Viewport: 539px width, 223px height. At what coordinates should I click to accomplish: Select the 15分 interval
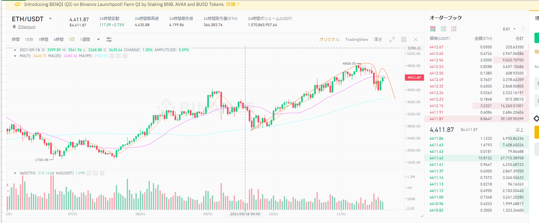tap(29, 40)
